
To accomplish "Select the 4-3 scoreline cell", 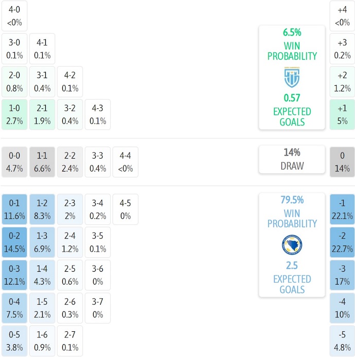I will coord(98,115).
